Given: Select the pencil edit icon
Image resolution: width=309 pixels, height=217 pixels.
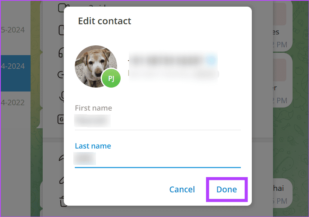Looking at the screenshot, I should point(61,179).
